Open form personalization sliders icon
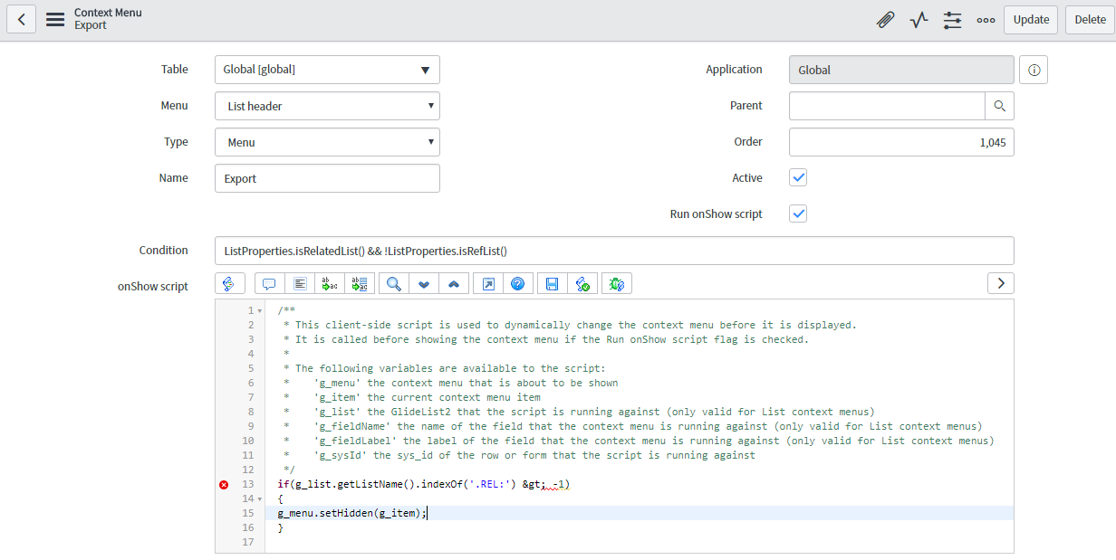 click(x=952, y=19)
